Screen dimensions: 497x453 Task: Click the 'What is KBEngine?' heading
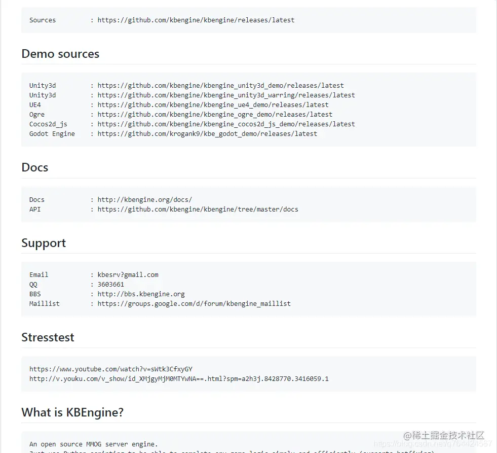(x=72, y=412)
